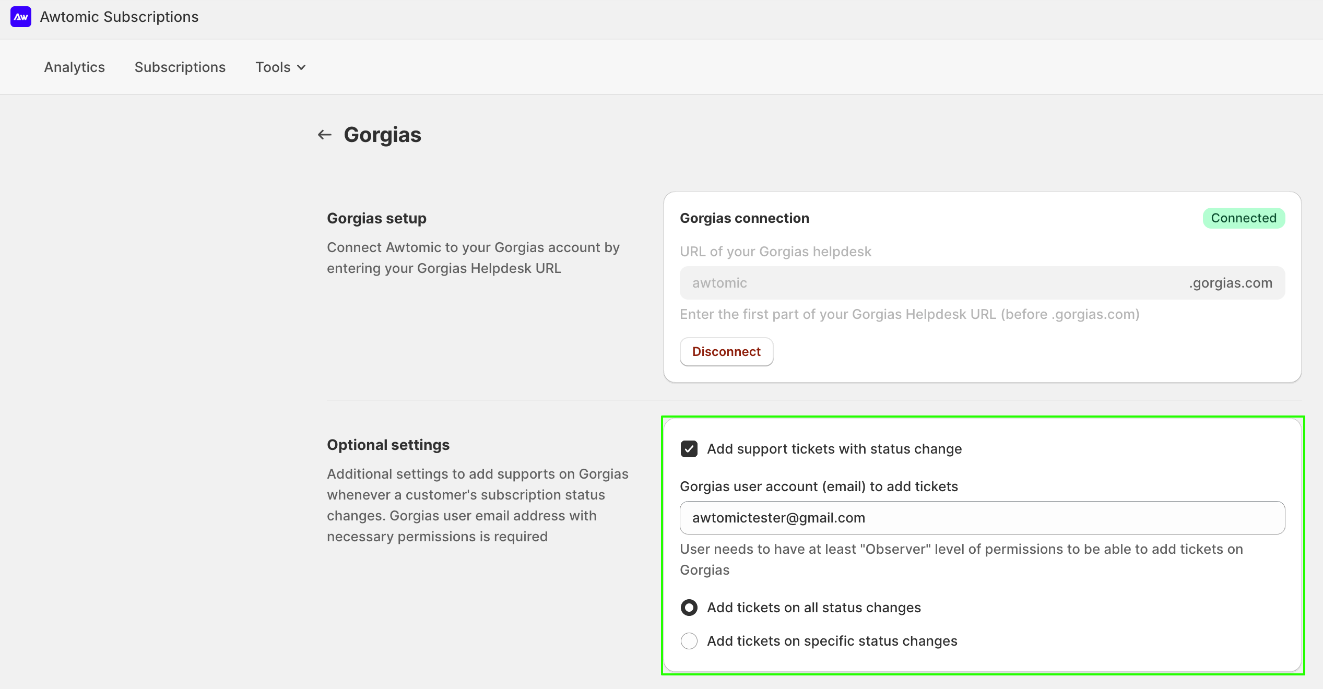Click URL of your Gorgias helpdesk label
This screenshot has width=1323, height=689.
(775, 252)
